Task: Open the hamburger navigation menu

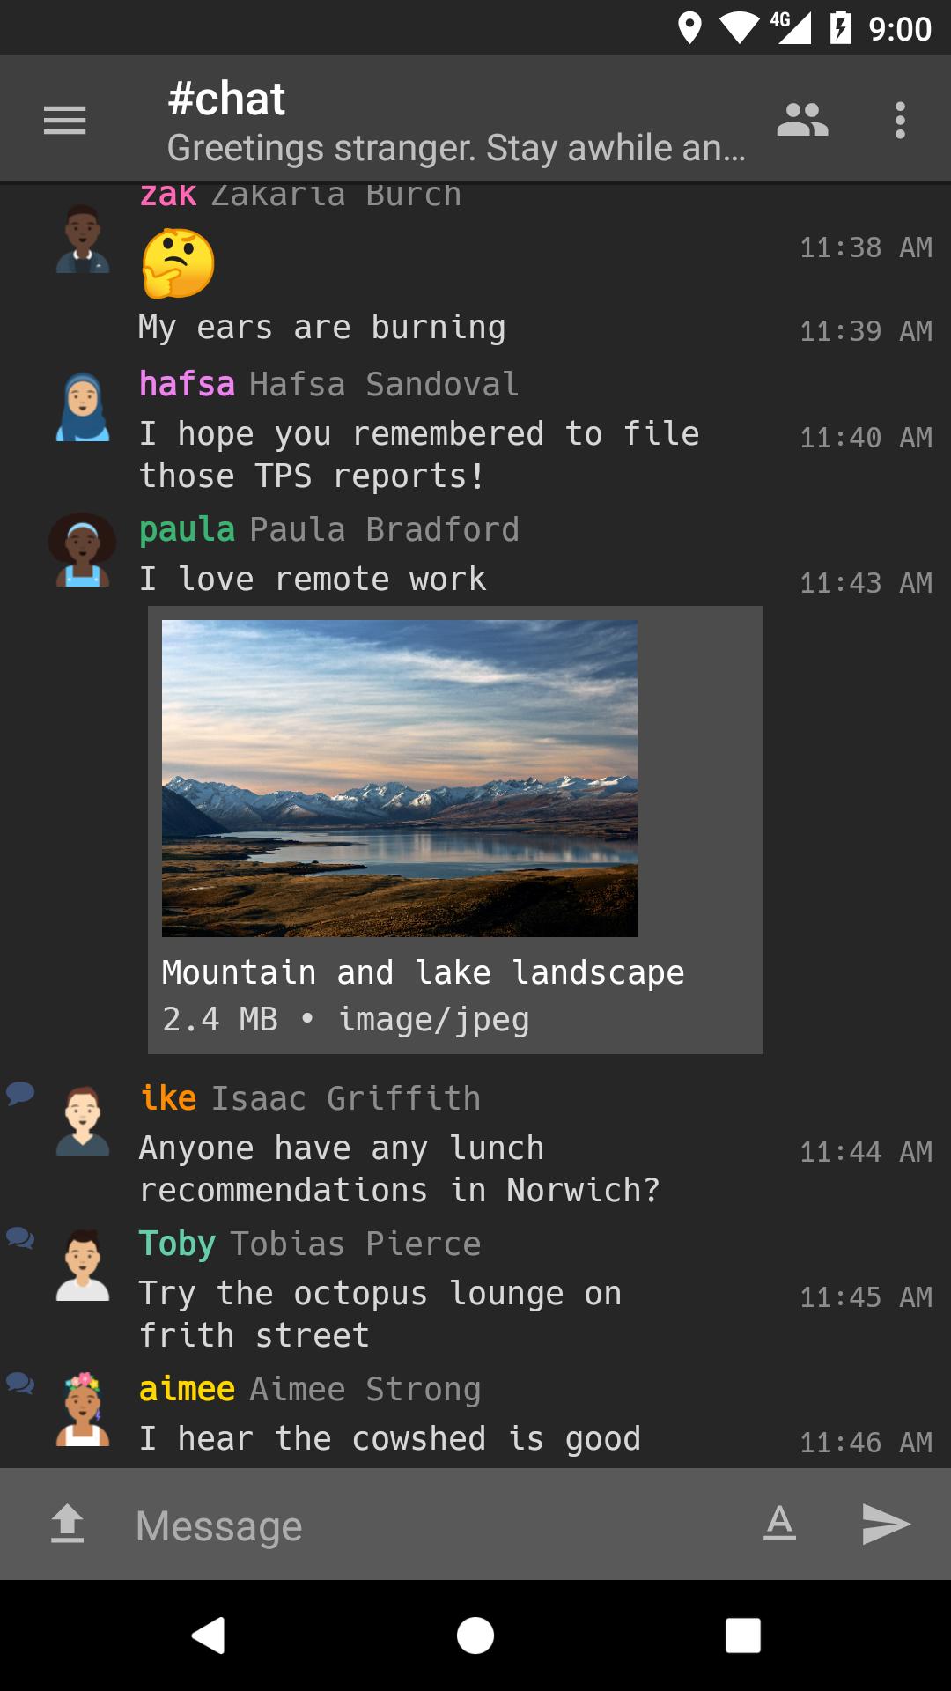Action: (x=65, y=120)
